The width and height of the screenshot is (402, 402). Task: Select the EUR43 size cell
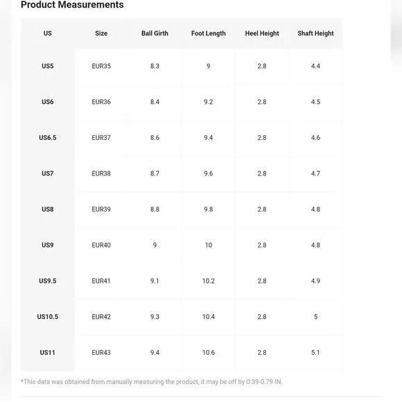coord(101,353)
